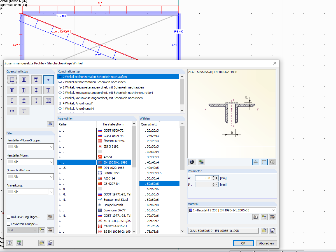This screenshot has width=336, height=252.
Task: Click the Hersteller/Norm column header
Action: (x=114, y=124)
